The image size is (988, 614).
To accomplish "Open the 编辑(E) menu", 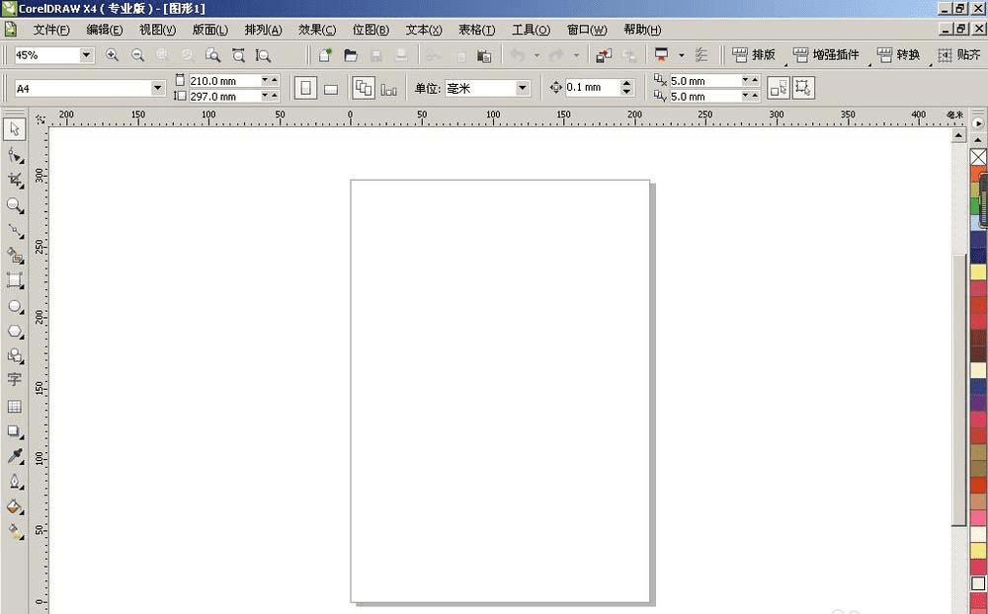I will pyautogui.click(x=104, y=30).
